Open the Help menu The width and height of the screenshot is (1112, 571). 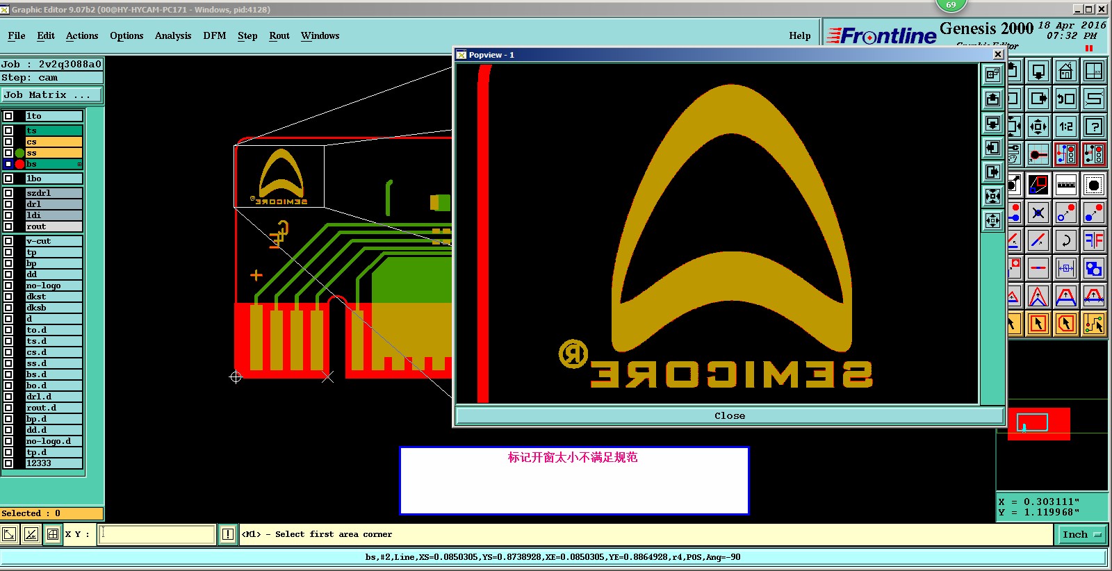pos(800,35)
